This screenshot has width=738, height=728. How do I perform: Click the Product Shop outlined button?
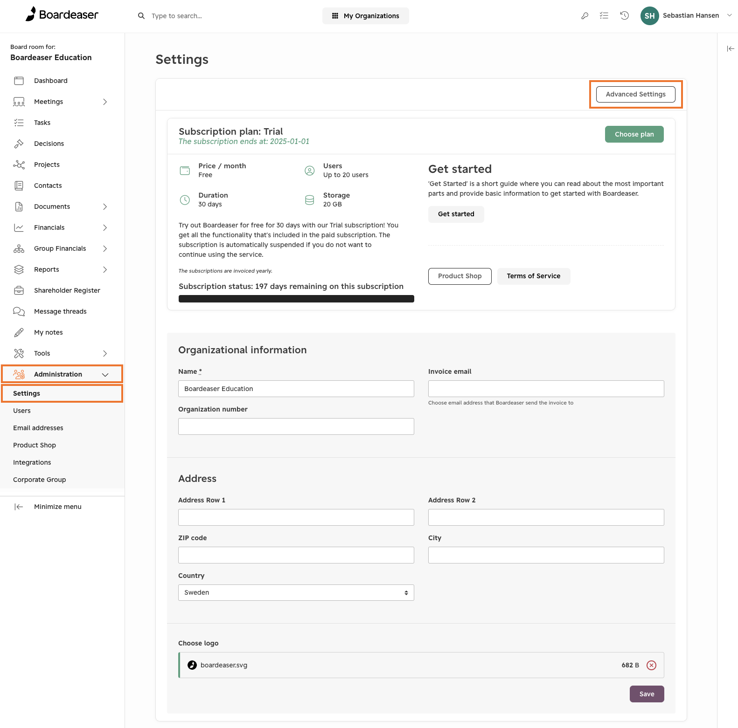coord(460,276)
